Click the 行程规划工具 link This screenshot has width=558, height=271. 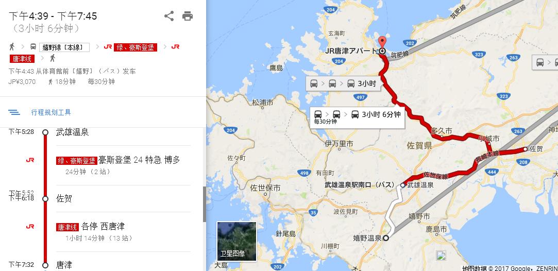(51, 112)
